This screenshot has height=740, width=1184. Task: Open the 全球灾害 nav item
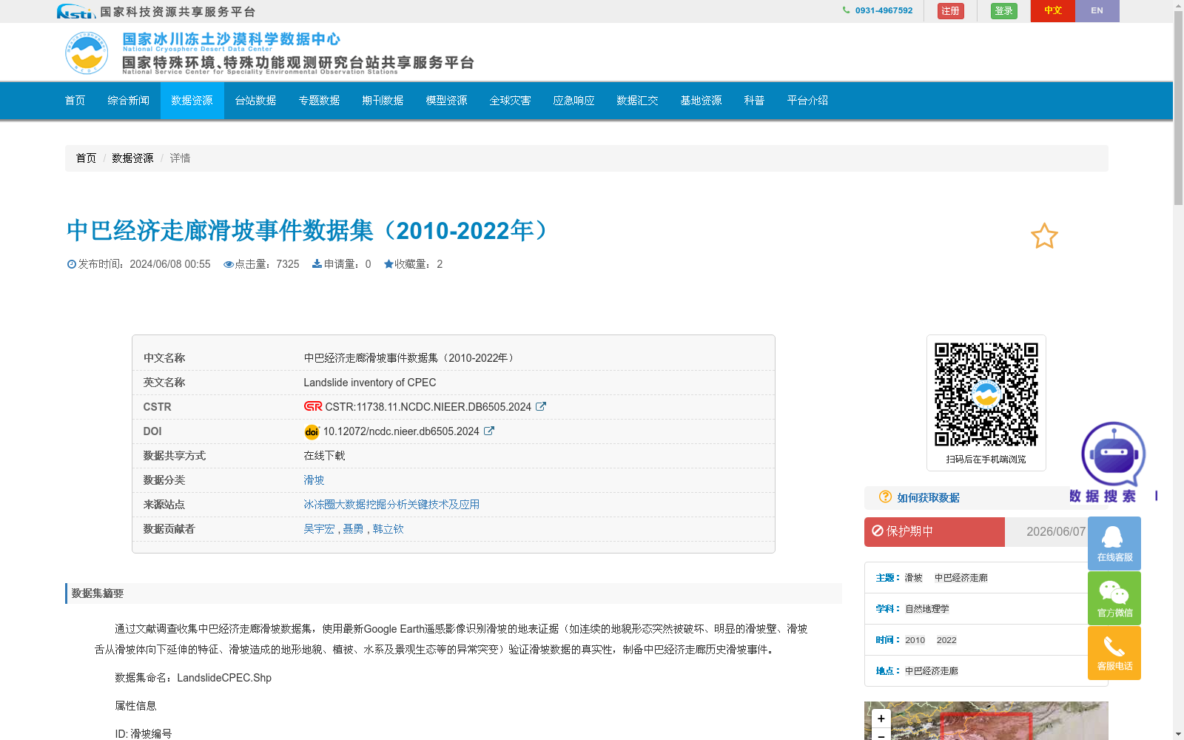tap(511, 101)
